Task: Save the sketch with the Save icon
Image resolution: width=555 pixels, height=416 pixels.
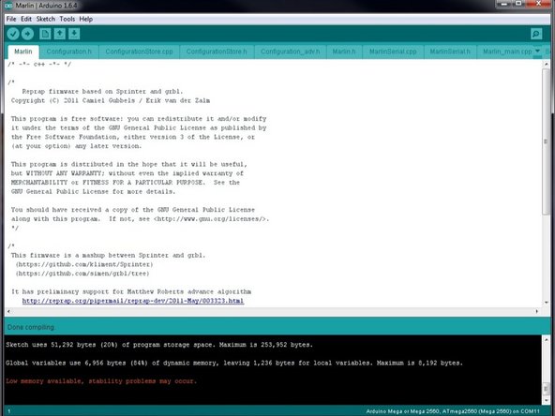Action: [x=74, y=34]
